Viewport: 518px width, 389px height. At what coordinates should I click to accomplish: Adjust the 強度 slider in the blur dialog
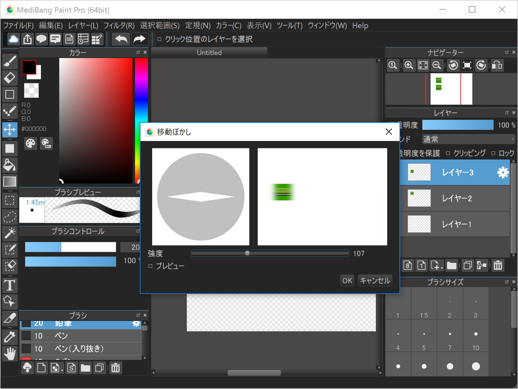(270, 253)
